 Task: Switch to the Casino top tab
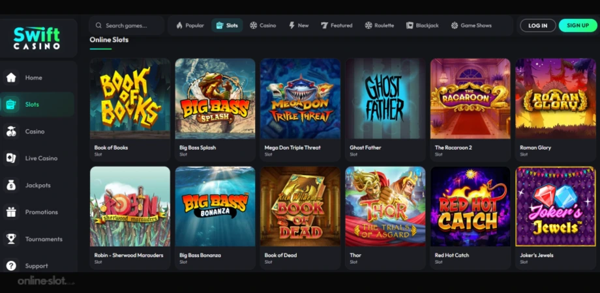263,25
